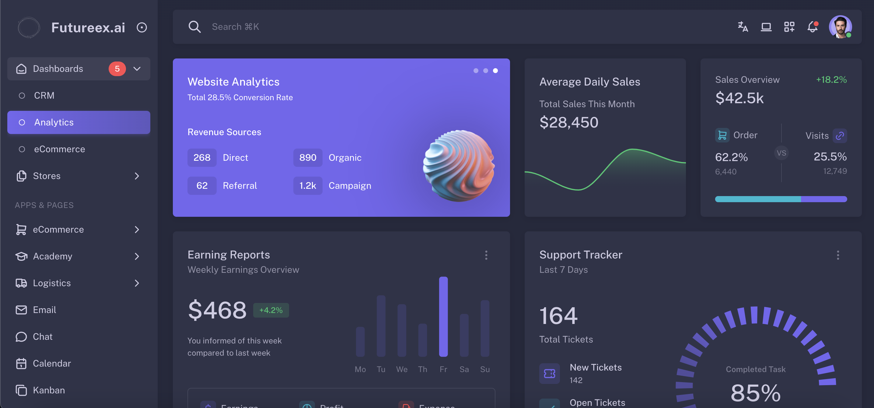Click the VS divider badge
The height and width of the screenshot is (408, 874).
point(781,153)
